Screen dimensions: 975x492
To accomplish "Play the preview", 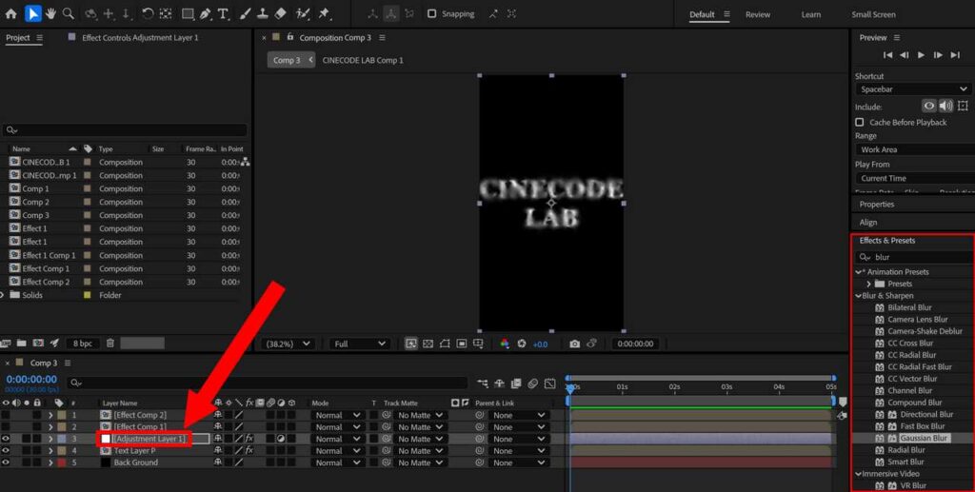I will [921, 55].
